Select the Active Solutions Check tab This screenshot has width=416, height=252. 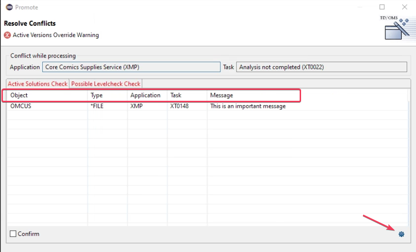pos(38,84)
